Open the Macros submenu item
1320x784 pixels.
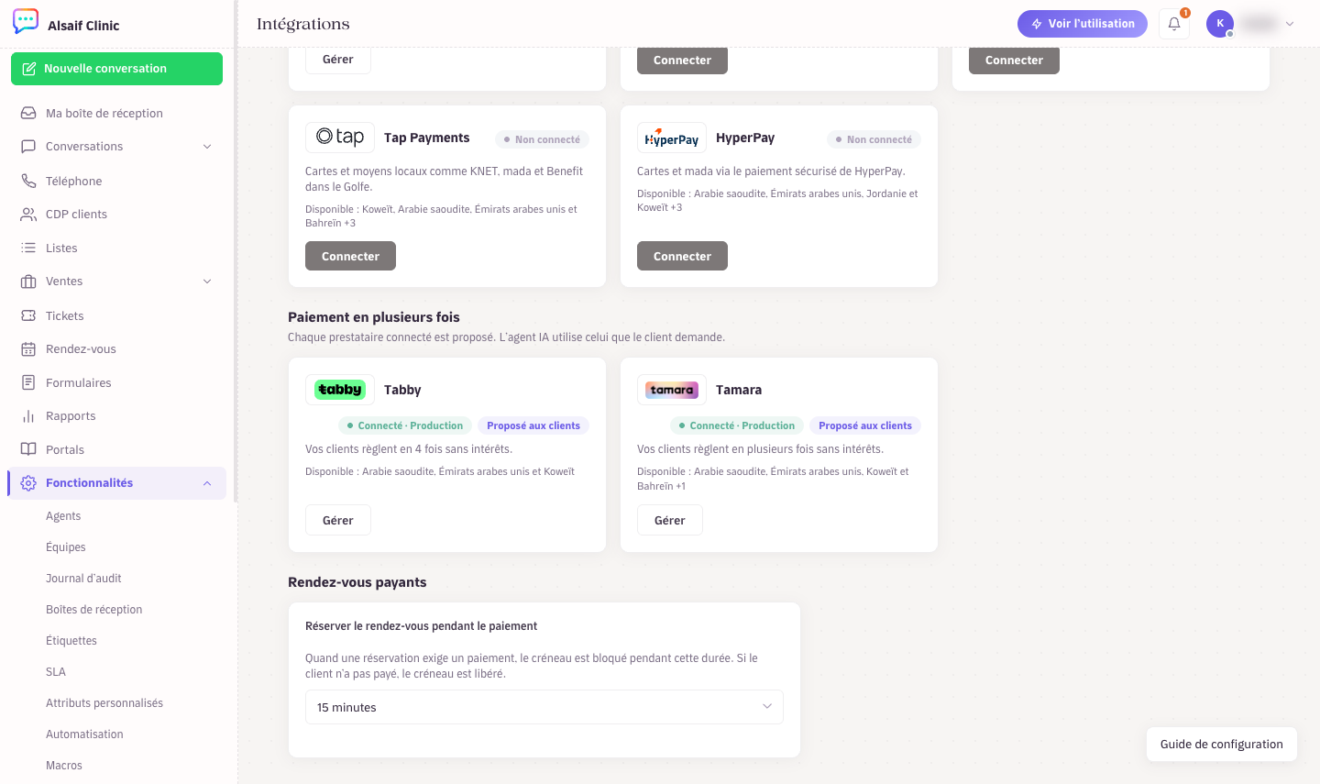(x=64, y=766)
